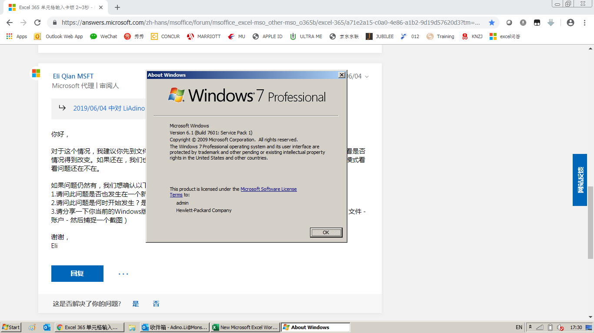
Task: Click OK in About Windows dialog
Action: (x=326, y=232)
